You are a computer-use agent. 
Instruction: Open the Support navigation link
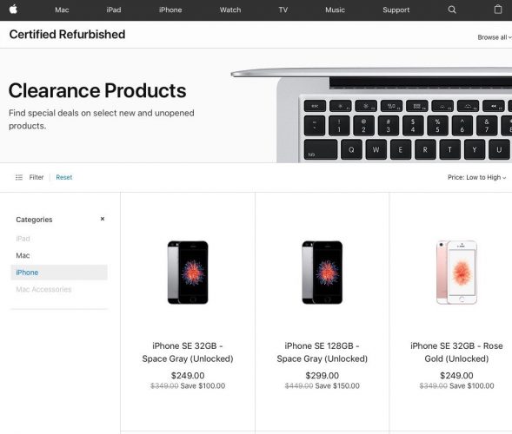click(x=396, y=10)
